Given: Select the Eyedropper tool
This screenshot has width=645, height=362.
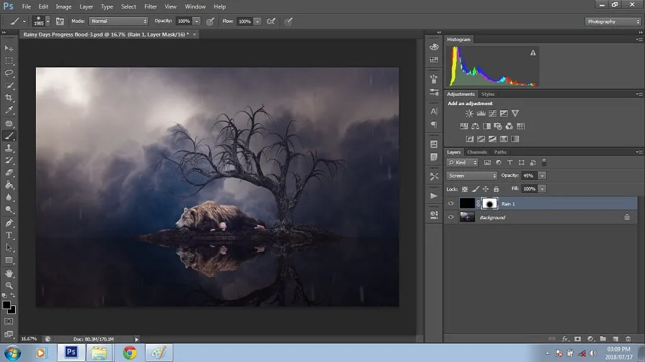Looking at the screenshot, I should click(x=9, y=110).
